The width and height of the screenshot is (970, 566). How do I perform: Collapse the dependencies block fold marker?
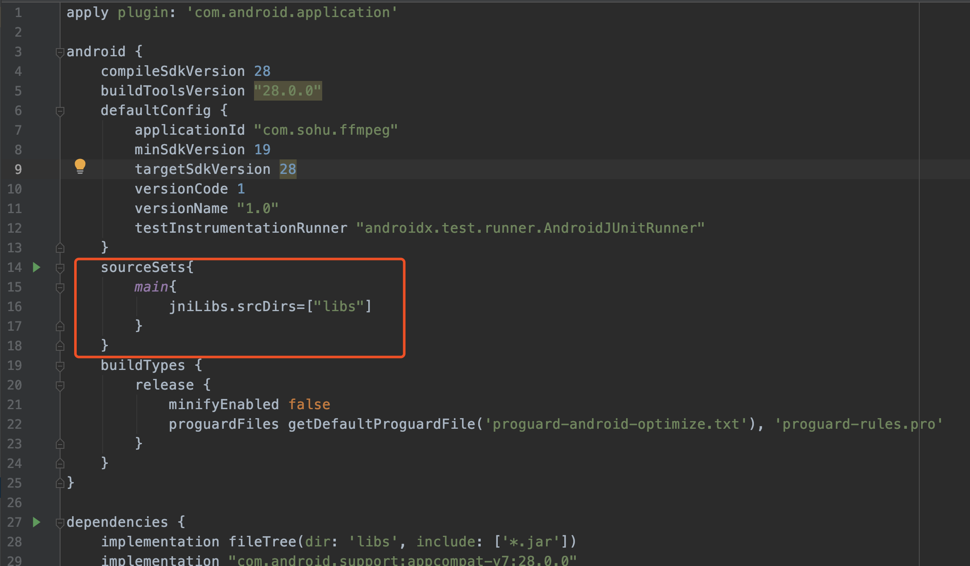point(60,522)
